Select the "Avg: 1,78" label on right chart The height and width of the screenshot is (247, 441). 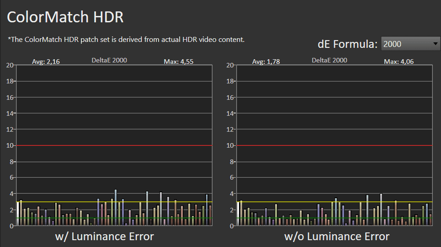(266, 62)
